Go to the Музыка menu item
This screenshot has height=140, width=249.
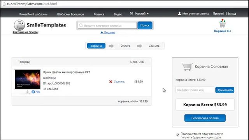[x=99, y=14]
